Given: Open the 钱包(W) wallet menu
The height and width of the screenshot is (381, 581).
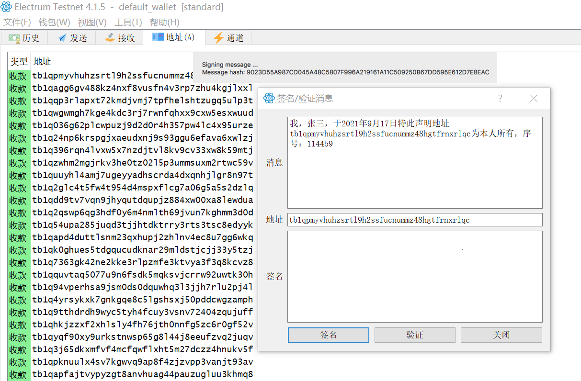Looking at the screenshot, I should click(x=54, y=22).
